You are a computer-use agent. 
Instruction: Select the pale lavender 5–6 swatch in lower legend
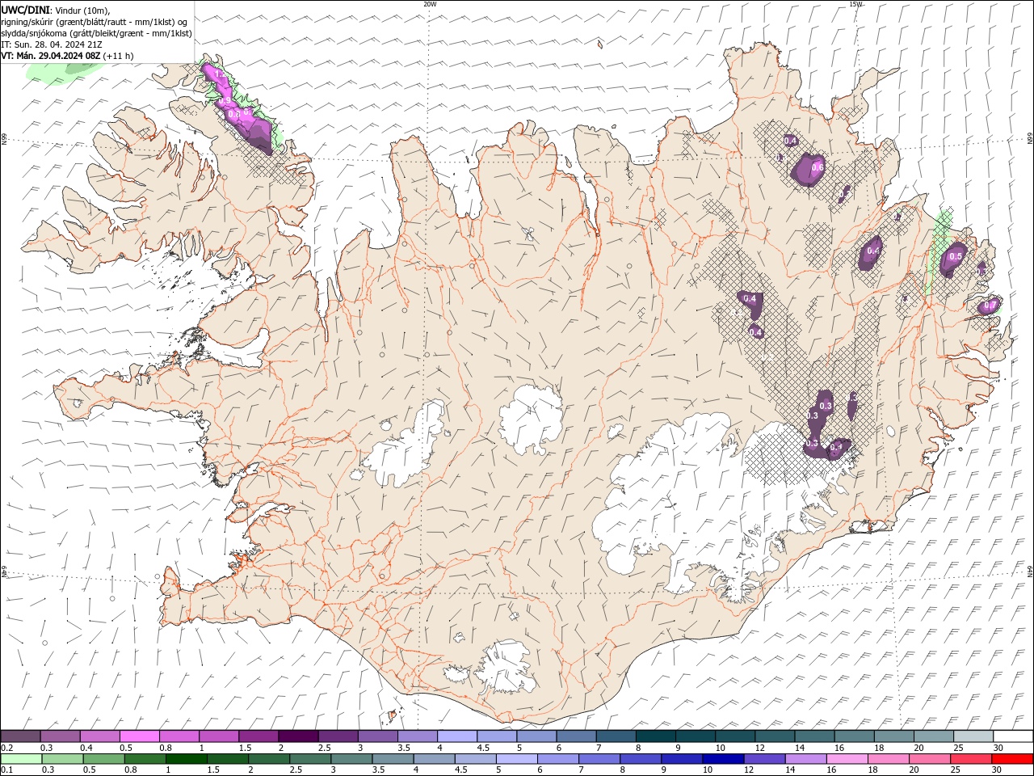tap(517, 759)
